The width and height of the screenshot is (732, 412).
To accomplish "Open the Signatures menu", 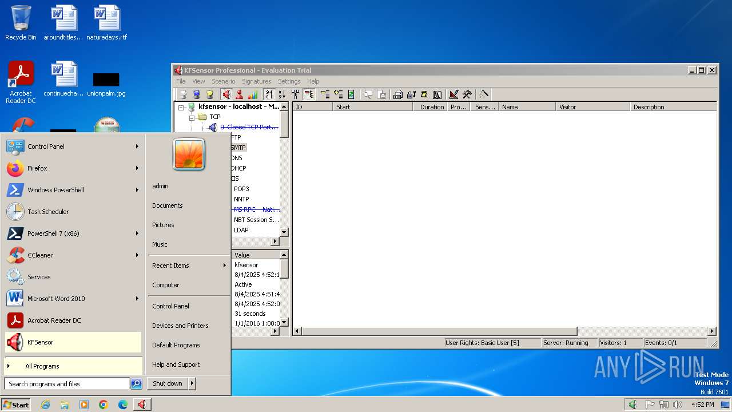I will (257, 81).
